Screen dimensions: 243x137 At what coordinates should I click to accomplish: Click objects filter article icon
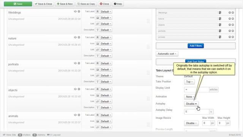click(220, 25)
